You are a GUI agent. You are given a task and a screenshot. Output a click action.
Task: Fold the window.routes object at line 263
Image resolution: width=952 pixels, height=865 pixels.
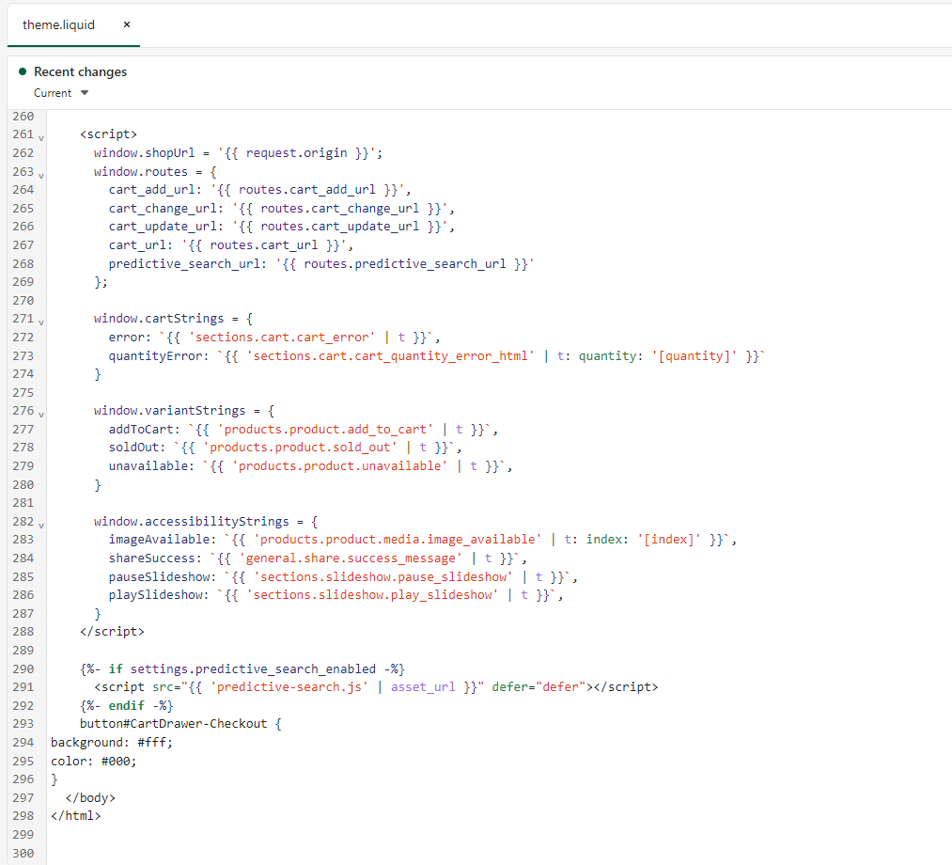[41, 174]
